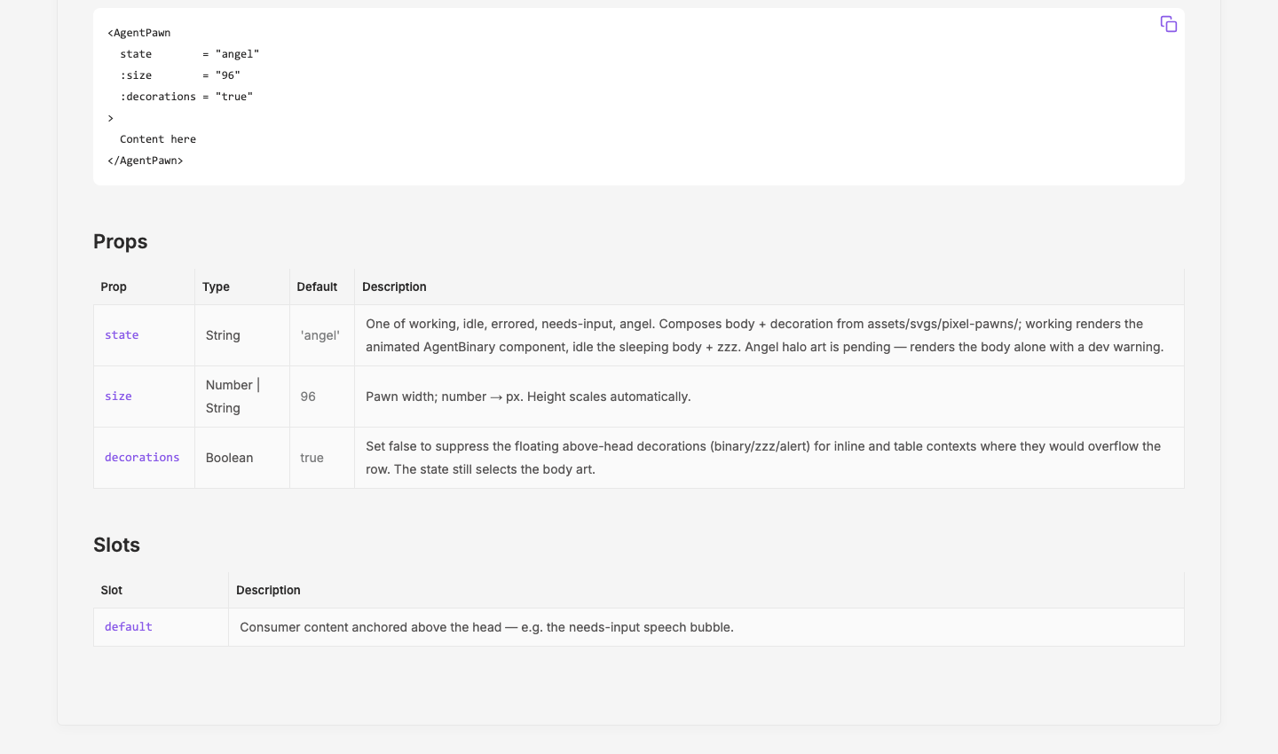The height and width of the screenshot is (754, 1278).
Task: Click the state prop name
Action: pyautogui.click(x=122, y=335)
